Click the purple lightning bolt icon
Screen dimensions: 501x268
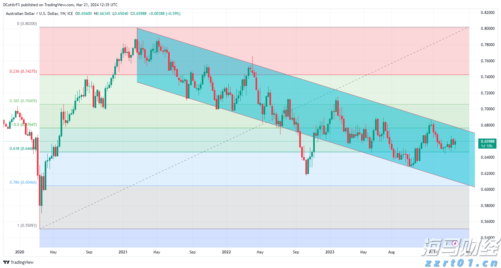(455, 243)
